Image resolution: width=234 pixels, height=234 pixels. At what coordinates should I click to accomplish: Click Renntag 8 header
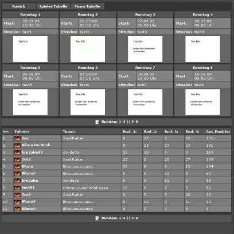pos(202,68)
